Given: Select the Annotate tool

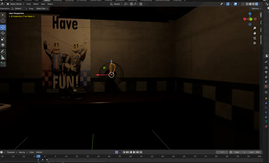Looking at the screenshot, I should pos(3,52).
